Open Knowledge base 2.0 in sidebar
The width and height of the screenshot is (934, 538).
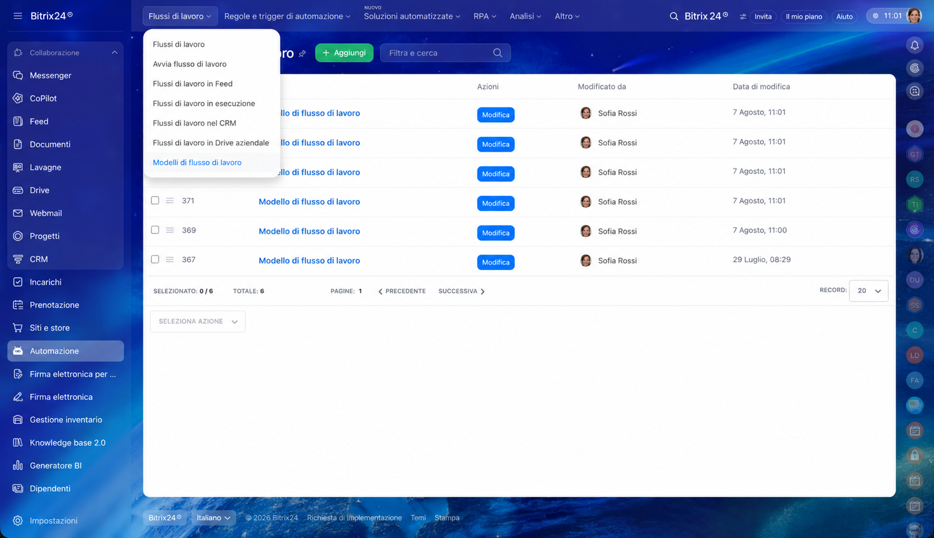[x=67, y=442]
